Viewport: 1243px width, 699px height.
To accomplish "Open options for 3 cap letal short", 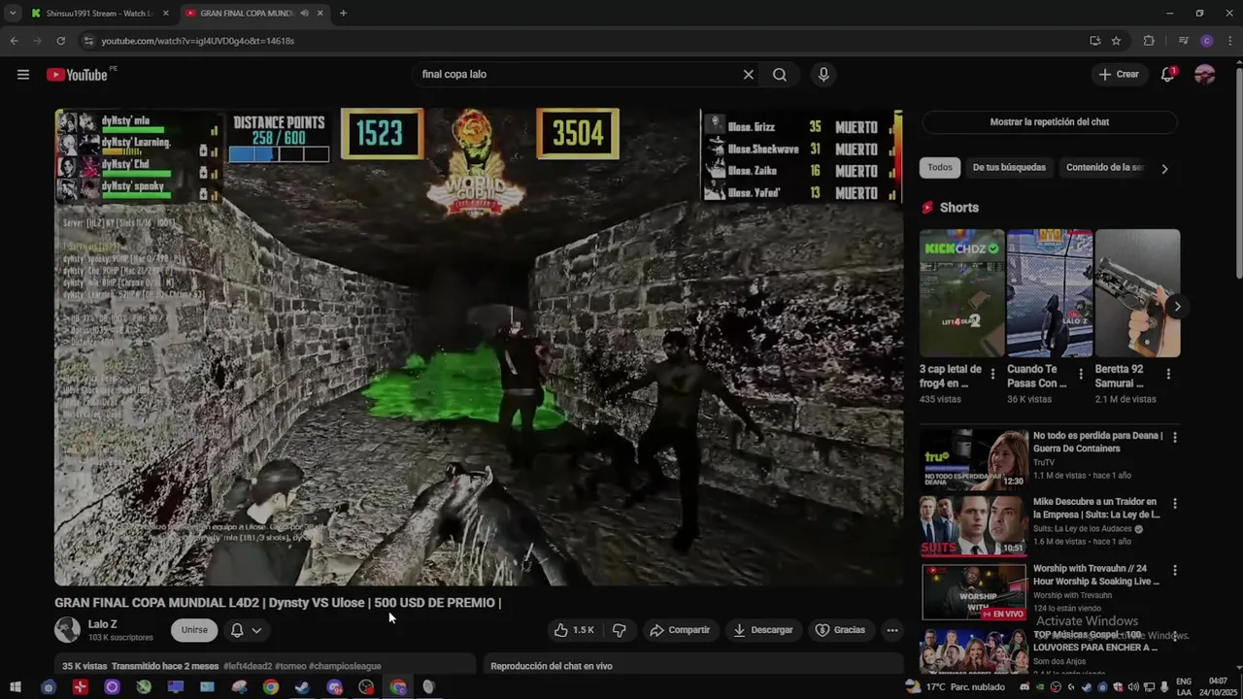I will [992, 374].
